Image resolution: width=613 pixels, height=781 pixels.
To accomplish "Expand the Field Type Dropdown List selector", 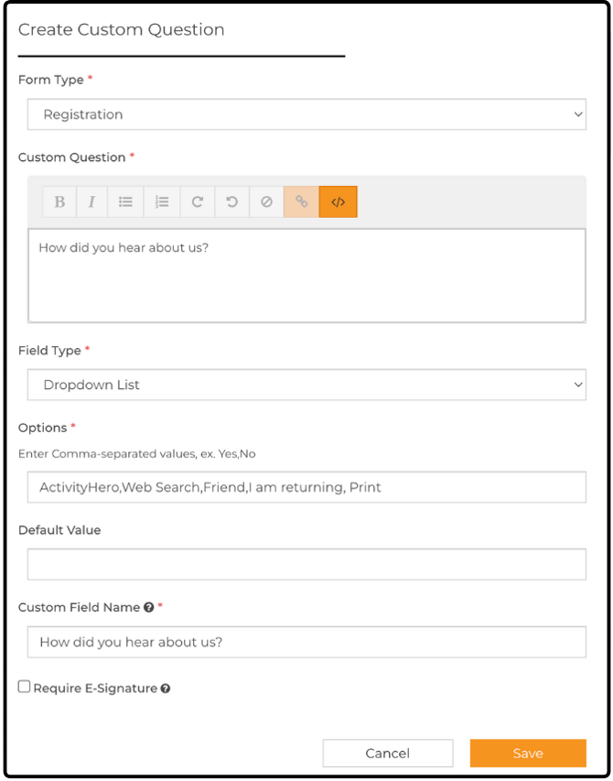I will click(x=306, y=385).
